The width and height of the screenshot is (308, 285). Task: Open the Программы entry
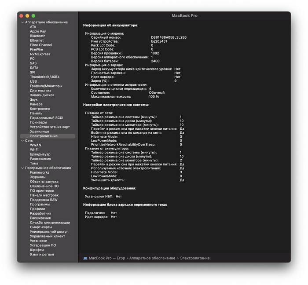40,205
